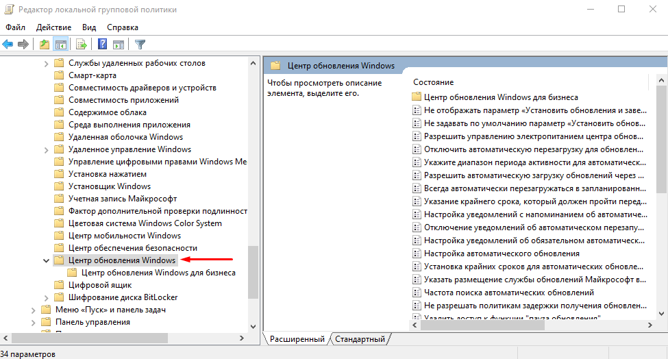Click the Filter funnel toolbar icon
Viewport: 668px width, 359px height.
point(140,44)
